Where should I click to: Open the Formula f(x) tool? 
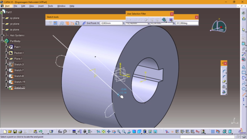[60, 131]
